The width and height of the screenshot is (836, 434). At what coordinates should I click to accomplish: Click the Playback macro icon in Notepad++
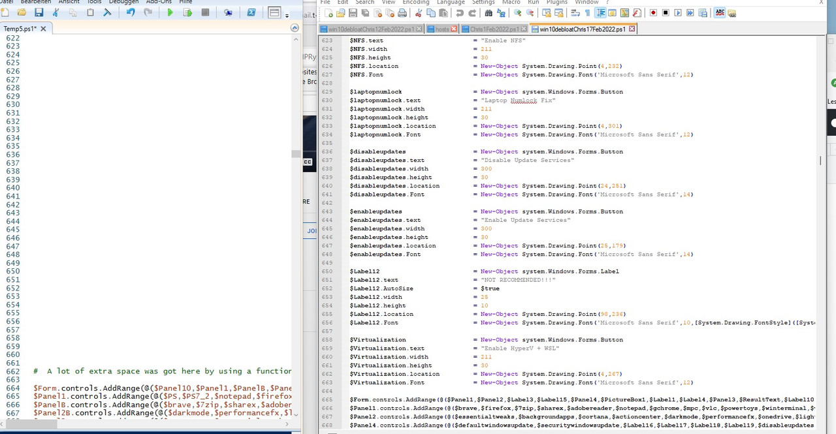678,13
